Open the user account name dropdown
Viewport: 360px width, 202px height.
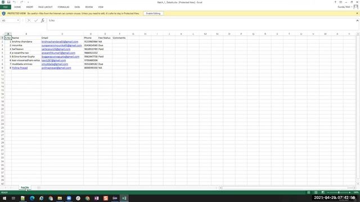click(345, 7)
